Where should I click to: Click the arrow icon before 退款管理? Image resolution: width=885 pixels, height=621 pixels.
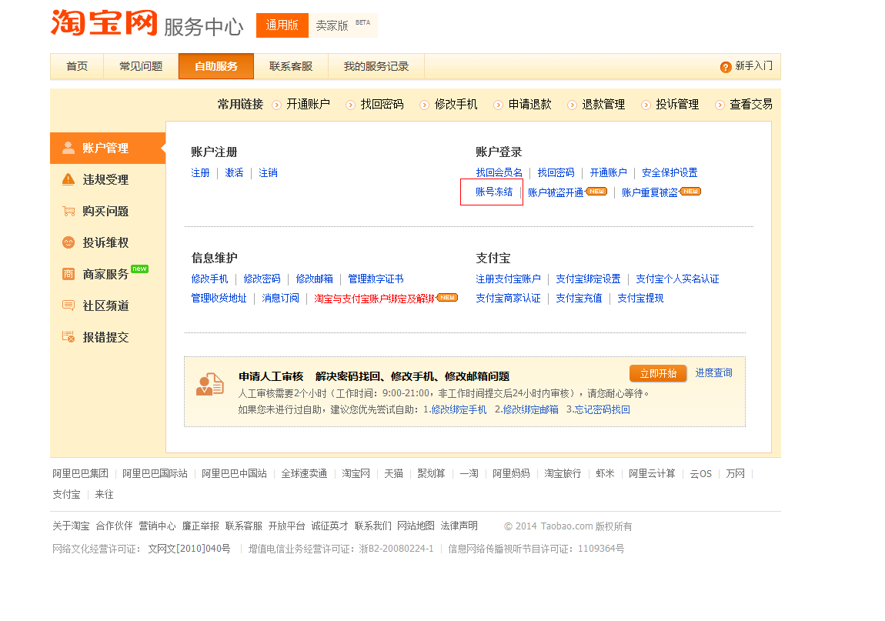(573, 105)
